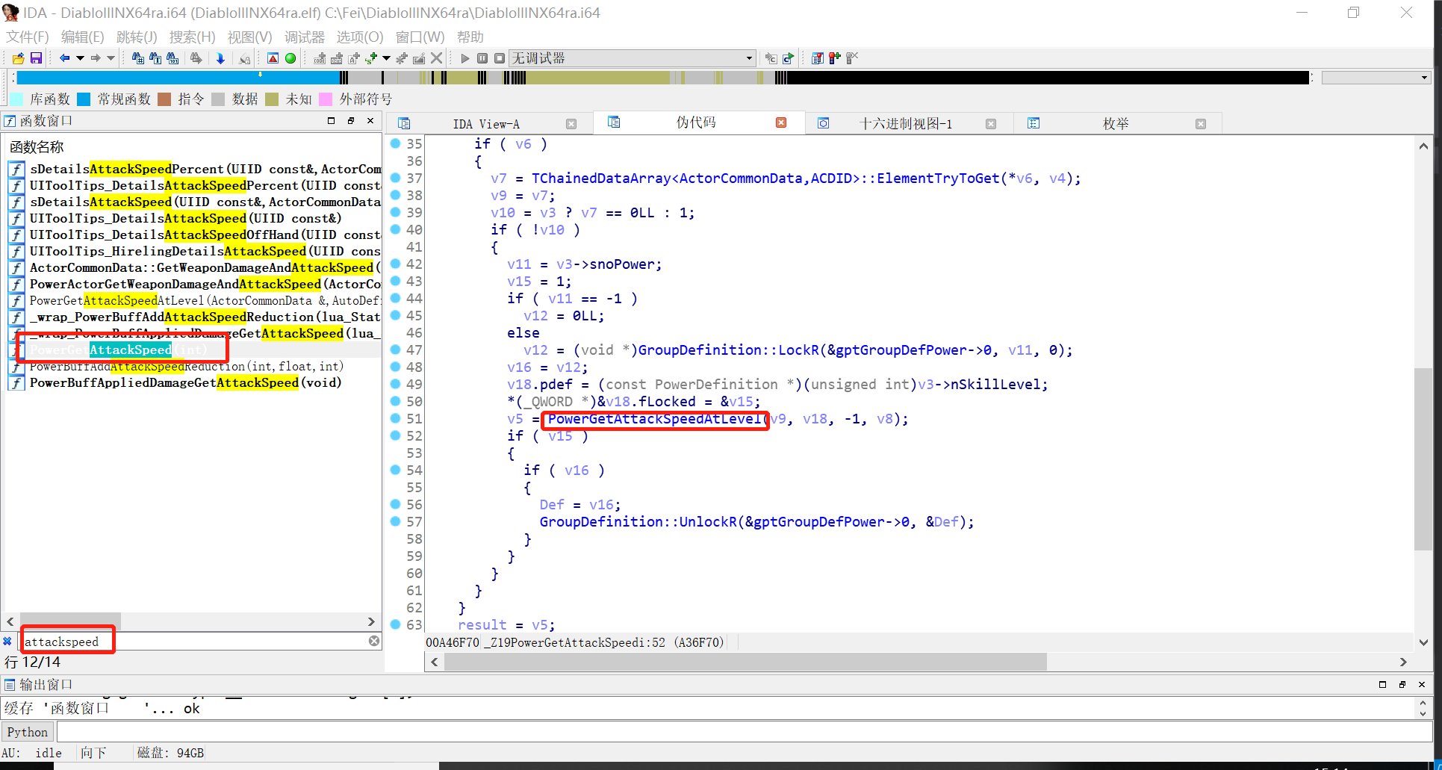Click the red-green add breakpoint icon
This screenshot has height=770, width=1442.
[x=834, y=58]
